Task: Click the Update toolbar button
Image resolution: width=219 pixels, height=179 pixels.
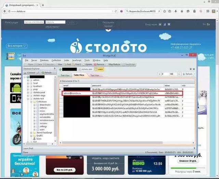Action: pyautogui.click(x=87, y=64)
